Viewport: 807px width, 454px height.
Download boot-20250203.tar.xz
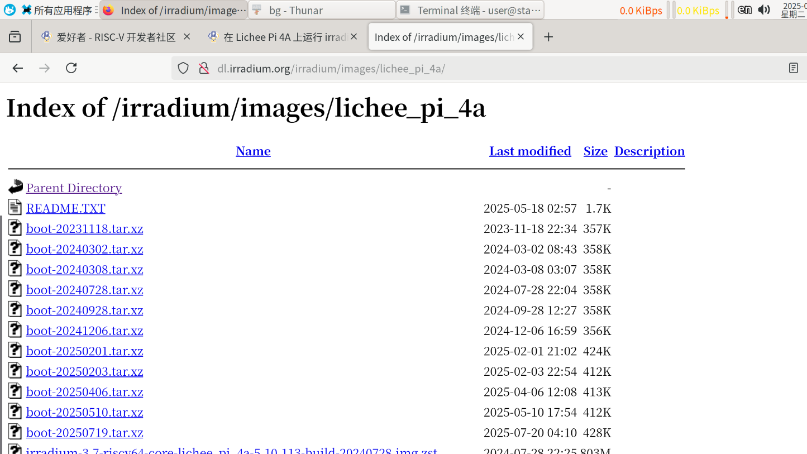84,371
